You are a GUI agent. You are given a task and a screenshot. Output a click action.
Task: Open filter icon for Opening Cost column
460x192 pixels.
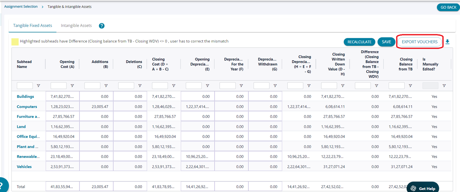[x=72, y=86]
